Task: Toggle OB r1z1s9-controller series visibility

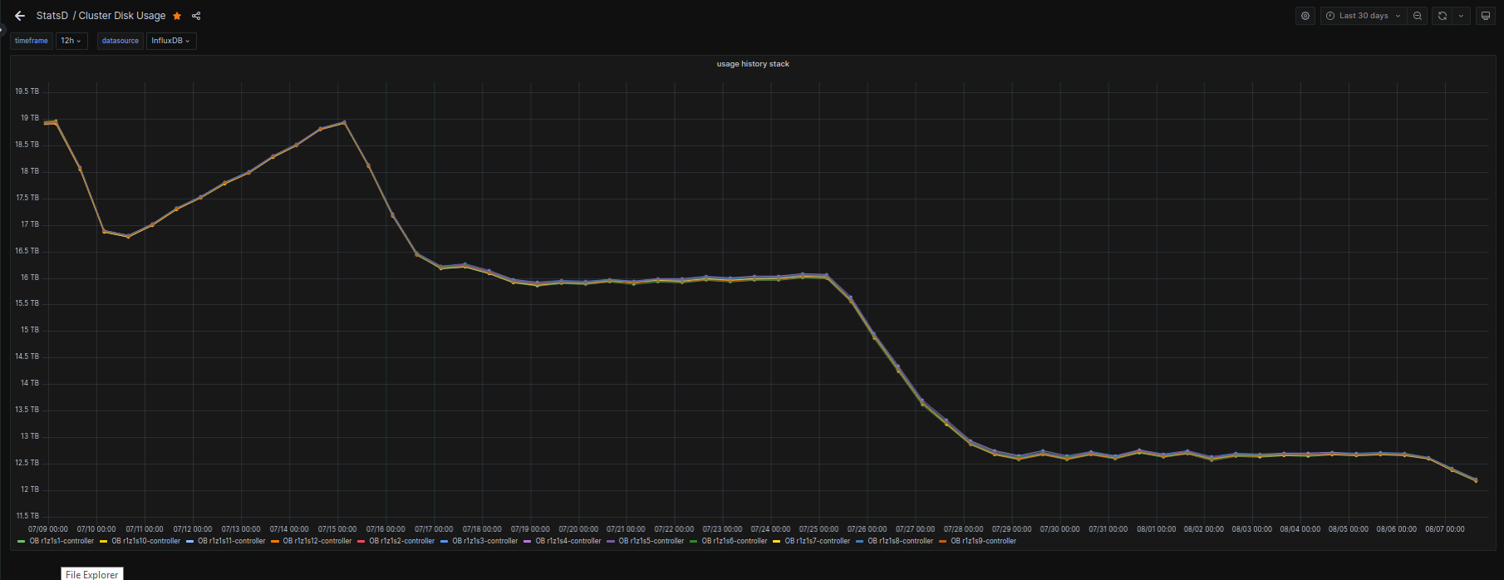Action: [x=983, y=541]
